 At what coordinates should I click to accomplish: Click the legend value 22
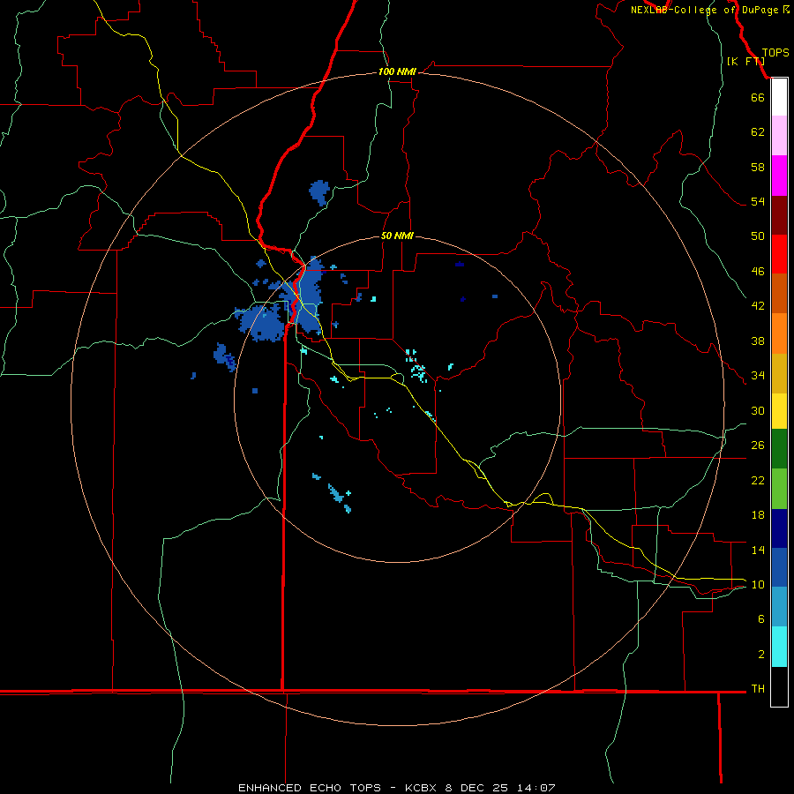click(x=758, y=480)
